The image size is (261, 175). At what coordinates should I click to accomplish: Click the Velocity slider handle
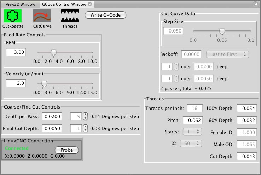44,84
